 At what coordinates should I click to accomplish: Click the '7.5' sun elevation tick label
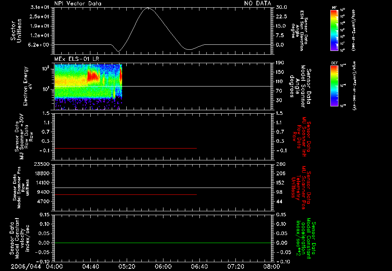pos(280,35)
